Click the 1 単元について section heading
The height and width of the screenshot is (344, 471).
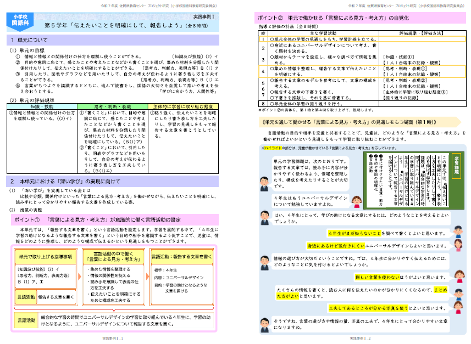click(33, 40)
